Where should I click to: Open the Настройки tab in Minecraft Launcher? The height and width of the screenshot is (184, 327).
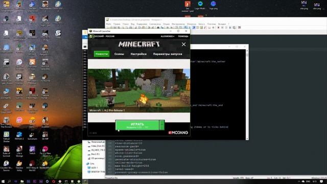[x=138, y=54]
